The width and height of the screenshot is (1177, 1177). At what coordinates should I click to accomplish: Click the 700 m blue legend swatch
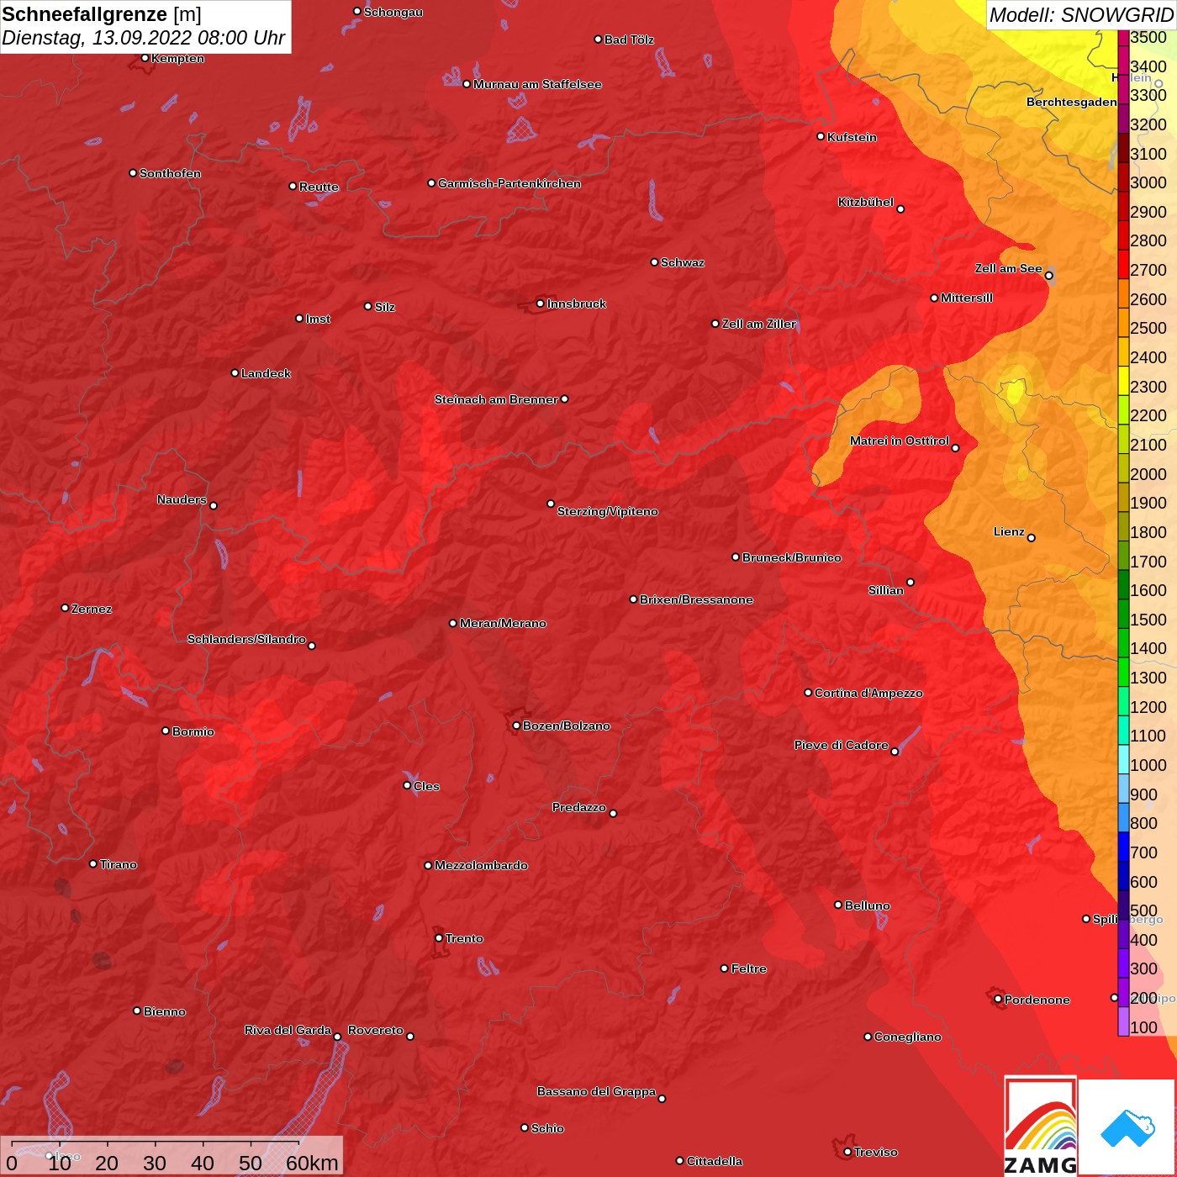coord(1123,846)
